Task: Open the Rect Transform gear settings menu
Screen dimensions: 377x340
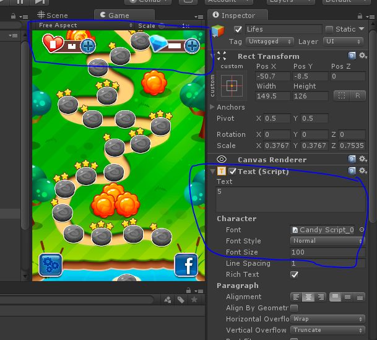Action: coord(363,56)
